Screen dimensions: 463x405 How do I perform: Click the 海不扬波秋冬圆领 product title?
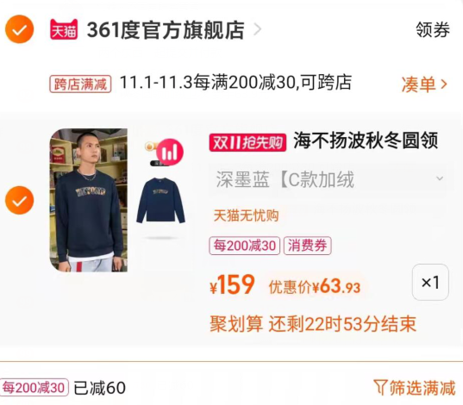click(x=366, y=140)
